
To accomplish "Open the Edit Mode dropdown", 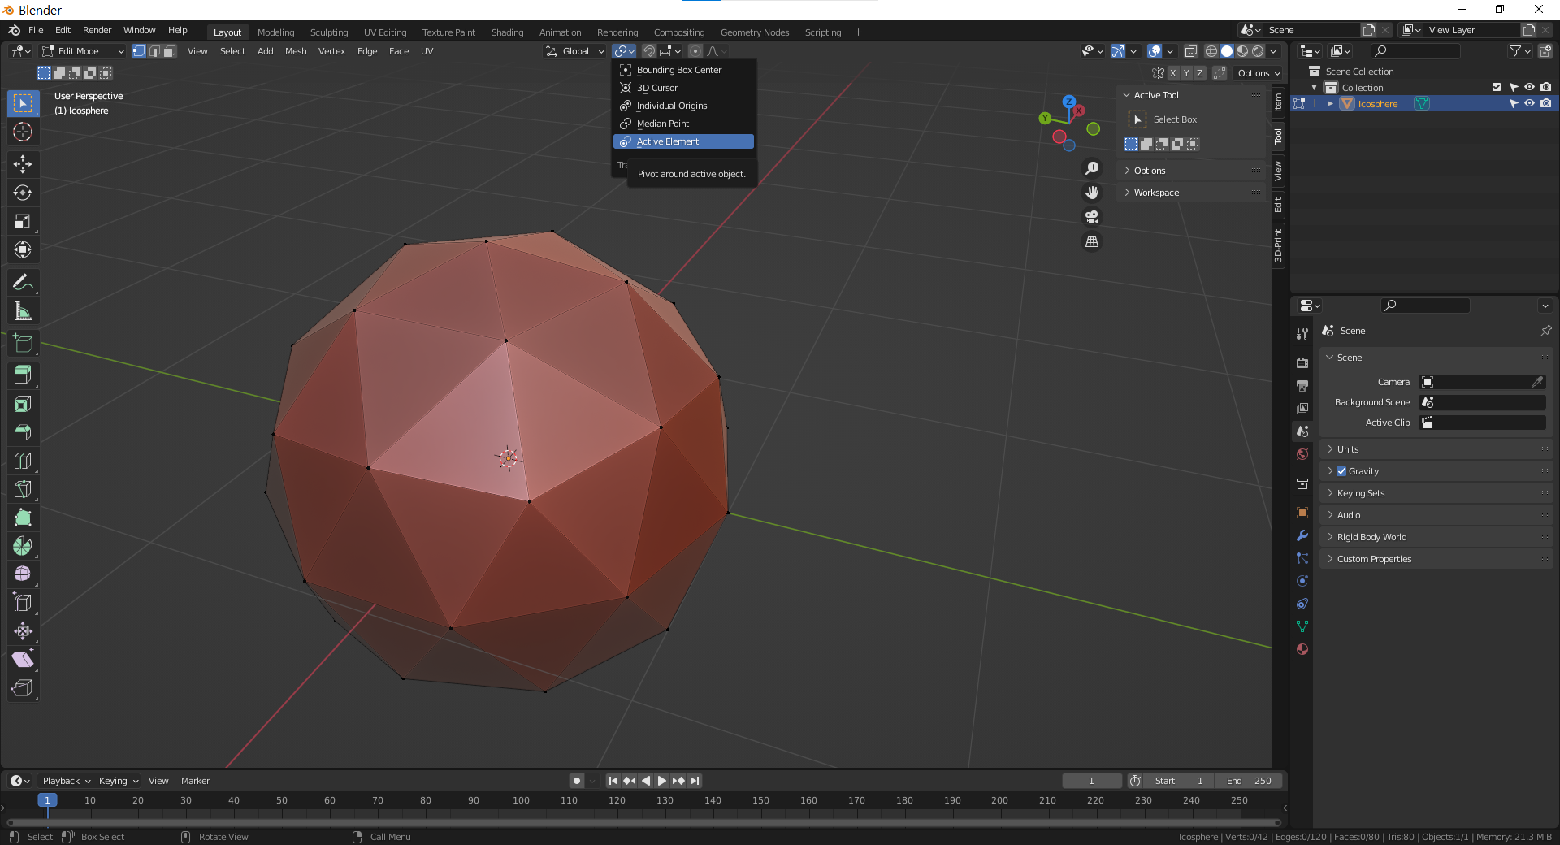I will pyautogui.click(x=83, y=51).
